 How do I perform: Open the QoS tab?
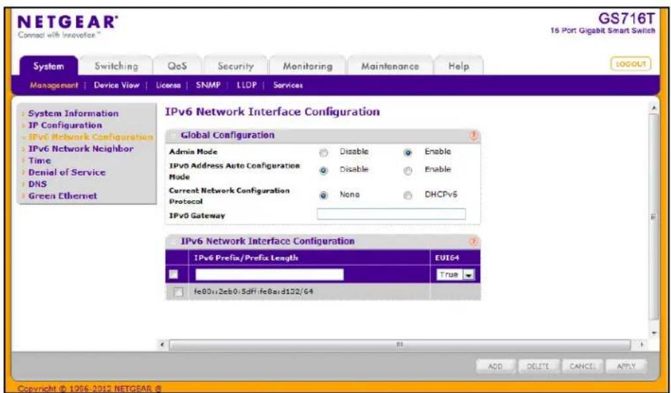(x=177, y=66)
